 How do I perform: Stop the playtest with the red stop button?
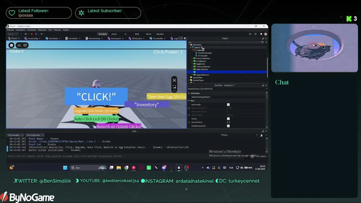click(x=32, y=34)
